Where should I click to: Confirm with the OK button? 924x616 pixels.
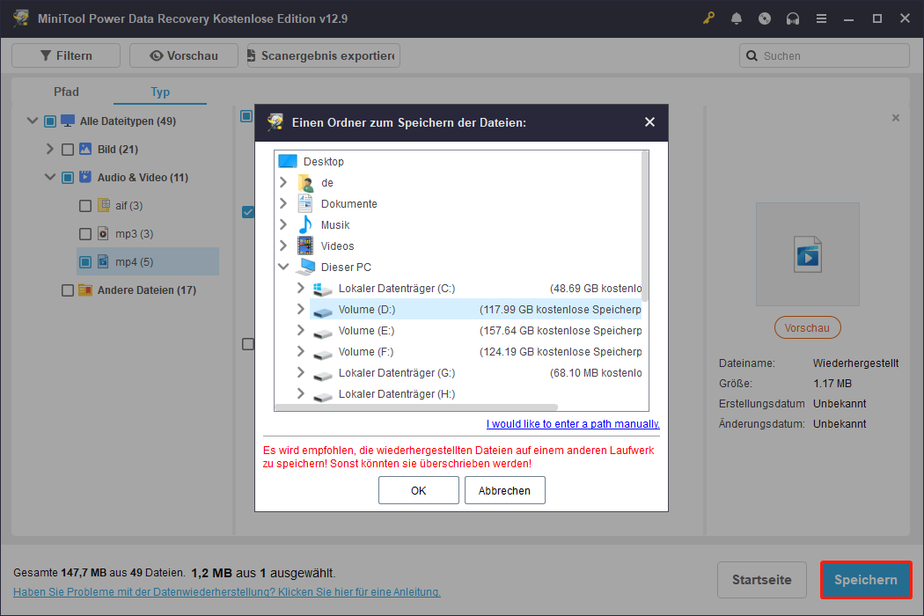click(418, 490)
